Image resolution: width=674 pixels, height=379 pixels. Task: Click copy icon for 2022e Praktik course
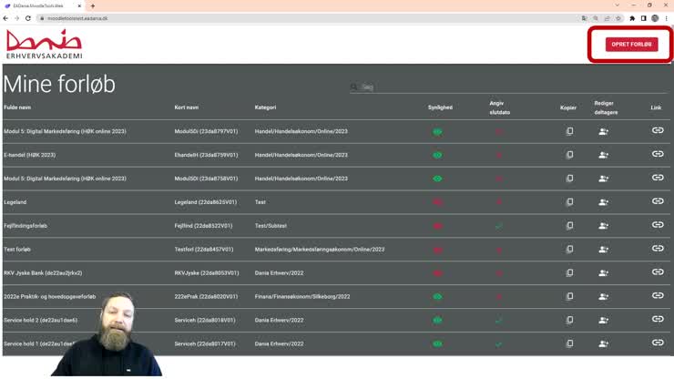569,297
